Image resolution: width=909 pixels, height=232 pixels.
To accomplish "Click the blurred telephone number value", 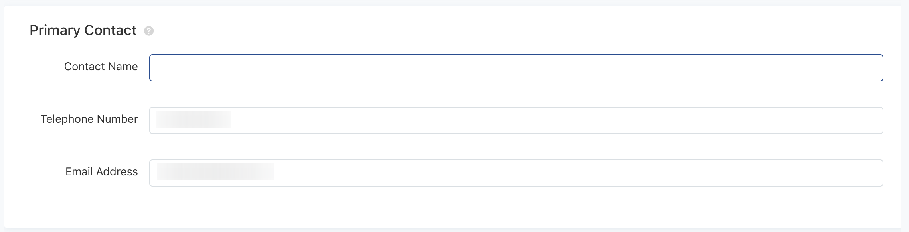I will point(194,120).
